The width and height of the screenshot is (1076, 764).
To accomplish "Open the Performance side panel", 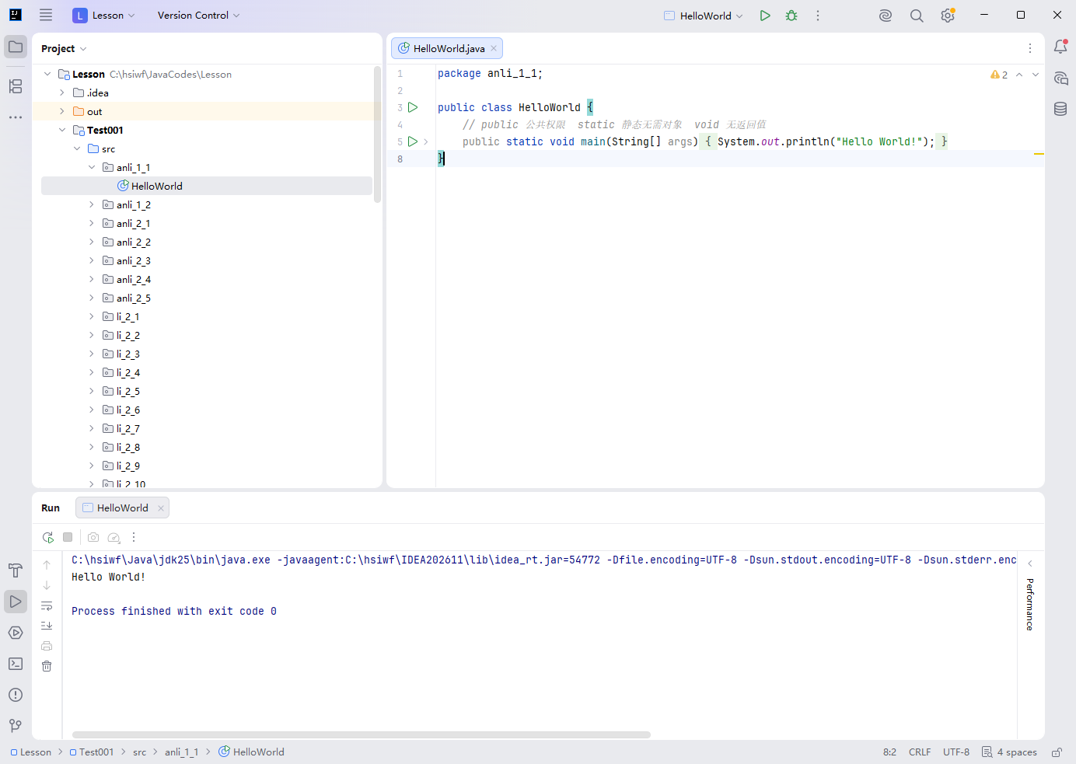I will (1030, 604).
